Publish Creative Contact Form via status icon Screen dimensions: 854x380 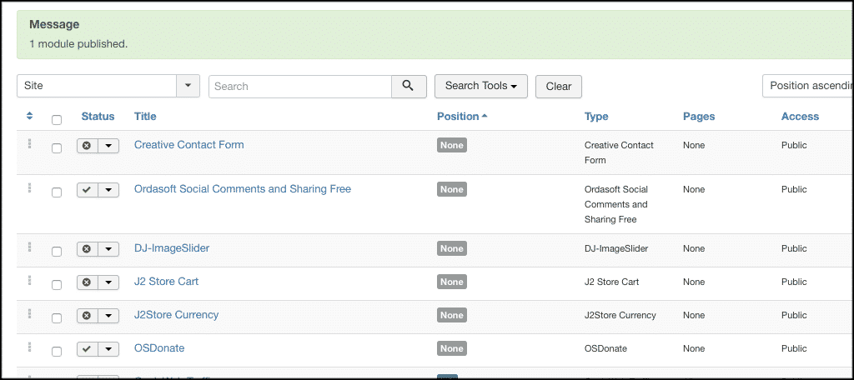[87, 145]
